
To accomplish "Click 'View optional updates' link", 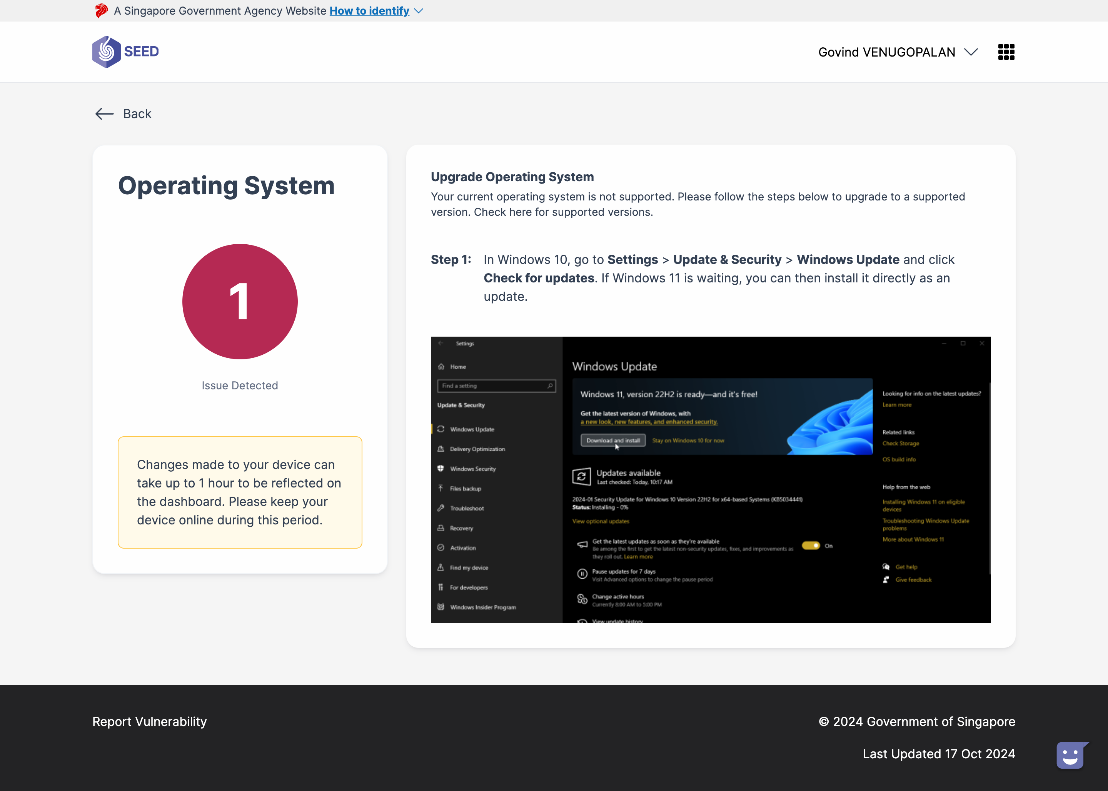I will click(x=600, y=521).
